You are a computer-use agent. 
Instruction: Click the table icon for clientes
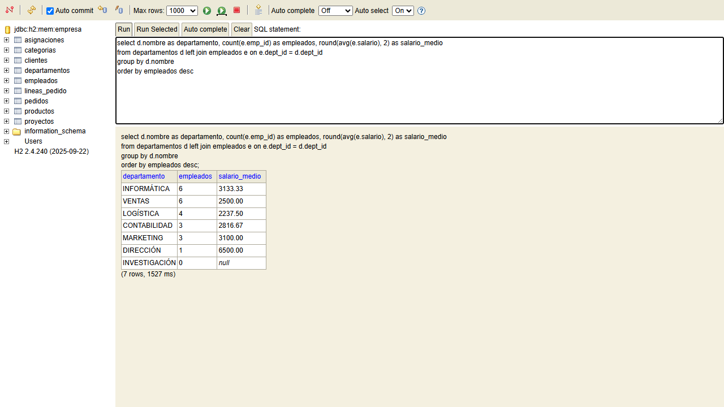[x=18, y=60]
